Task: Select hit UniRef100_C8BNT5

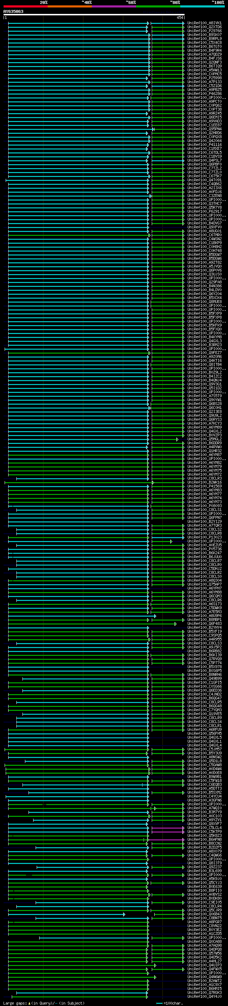Action: 204,918
